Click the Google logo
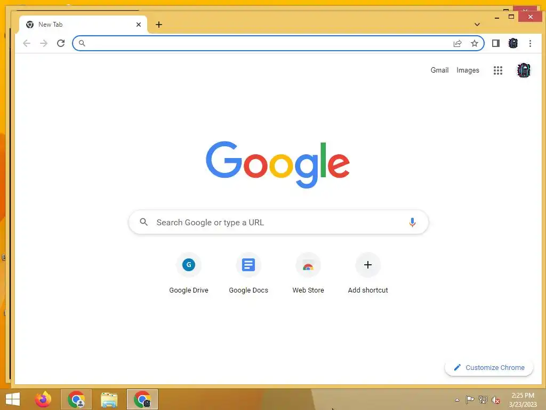The image size is (546, 410). coord(277,164)
